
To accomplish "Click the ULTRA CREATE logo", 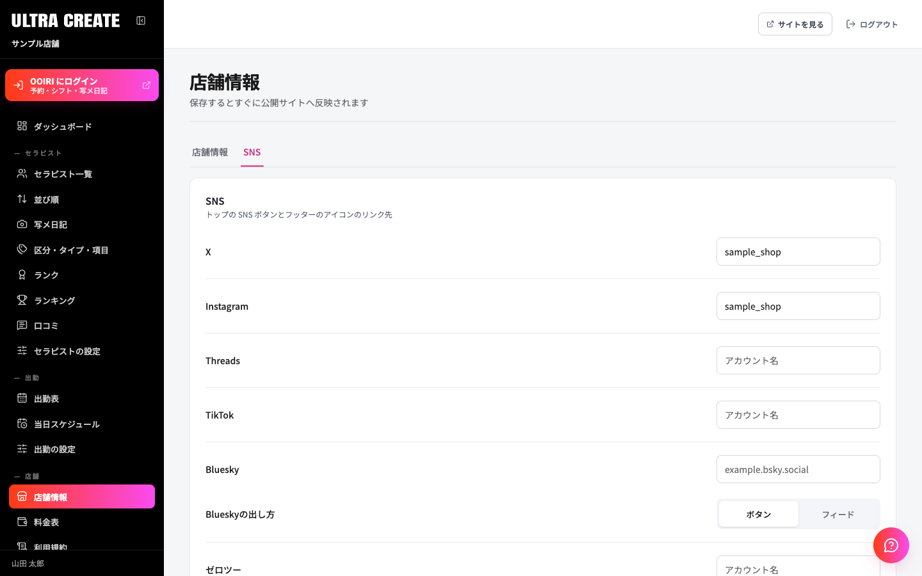I will [66, 20].
